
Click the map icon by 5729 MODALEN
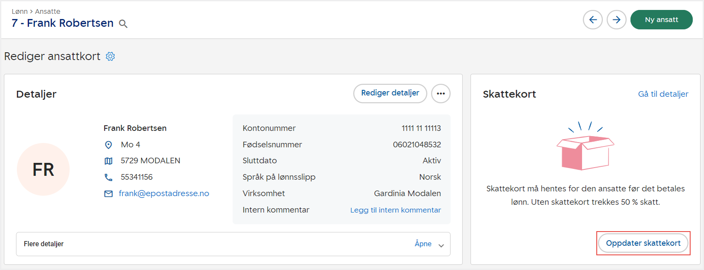click(109, 161)
